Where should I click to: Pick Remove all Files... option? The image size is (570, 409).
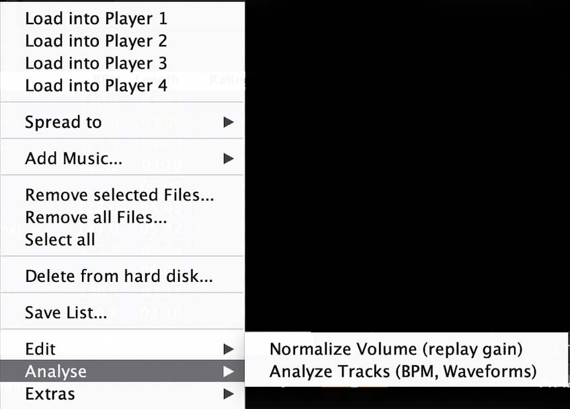(96, 217)
